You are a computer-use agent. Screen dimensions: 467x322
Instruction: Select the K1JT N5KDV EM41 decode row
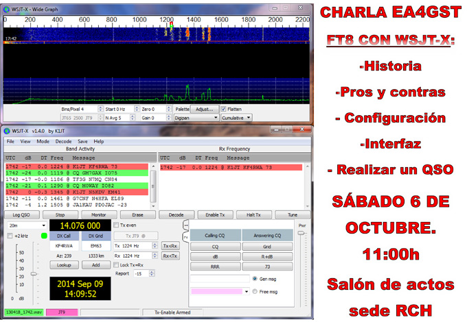tap(77, 193)
